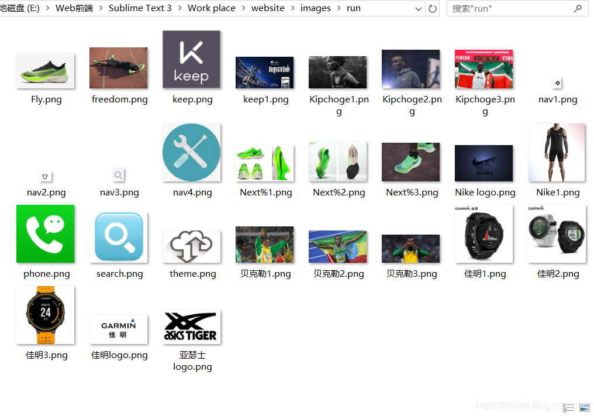The height and width of the screenshot is (416, 594).
Task: Expand chevron after images breadcrumb
Action: coord(339,8)
